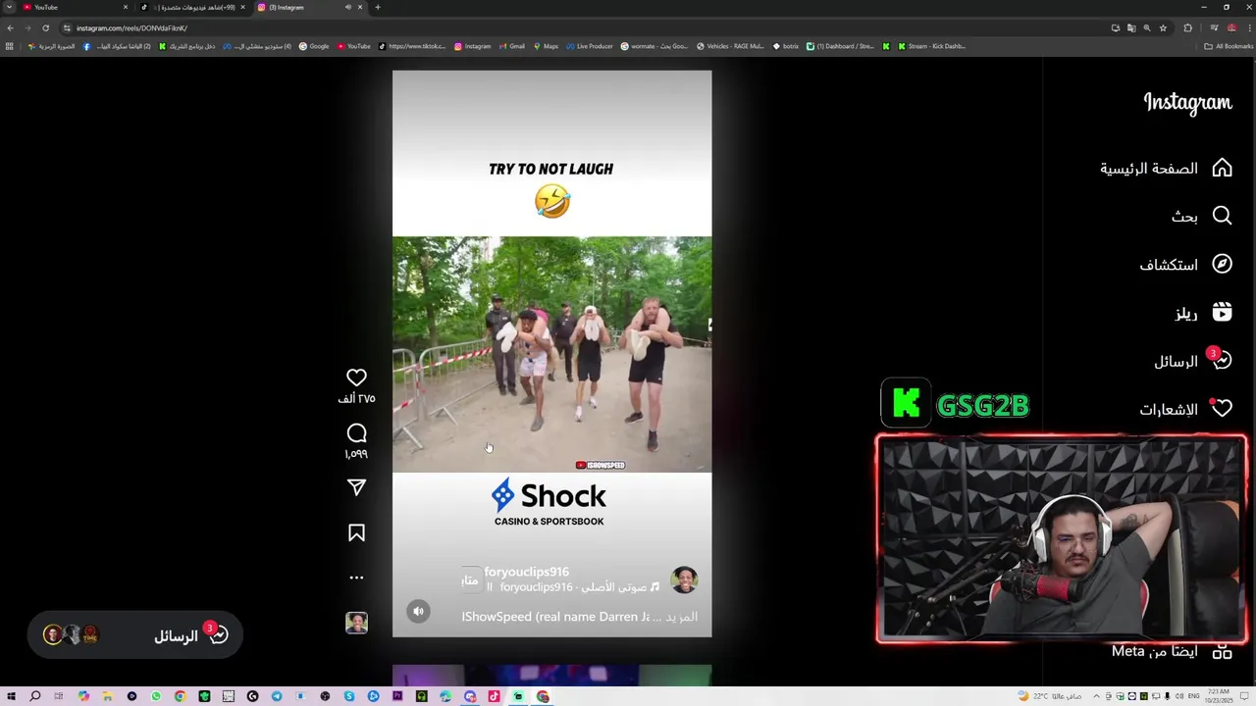1256x706 pixels.
Task: Pause the playing reel video
Action: coord(551,354)
